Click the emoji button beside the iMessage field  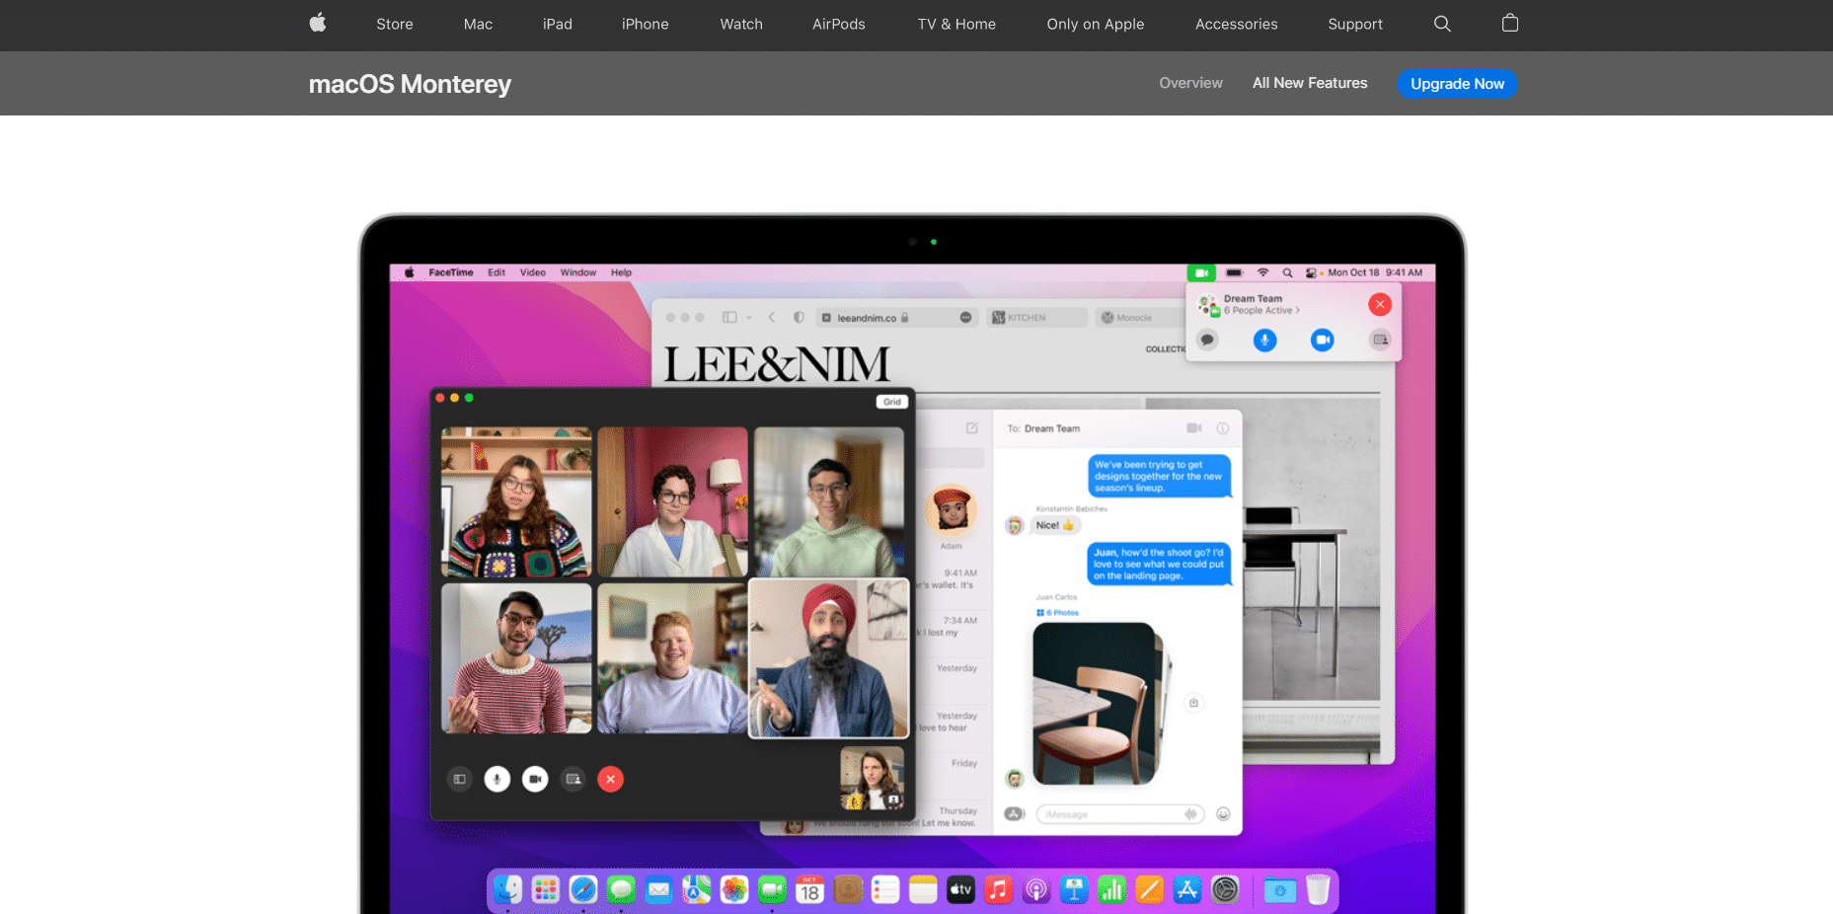coord(1223,814)
